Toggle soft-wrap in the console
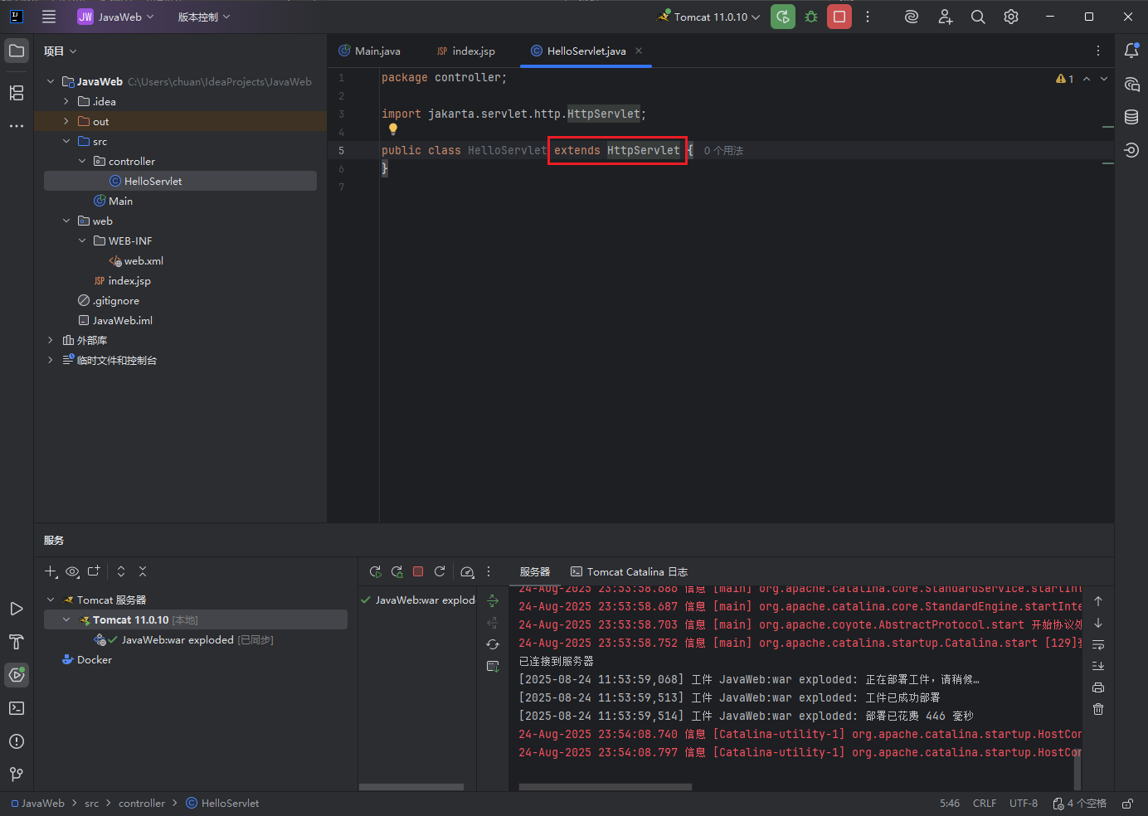1148x816 pixels. (1098, 644)
